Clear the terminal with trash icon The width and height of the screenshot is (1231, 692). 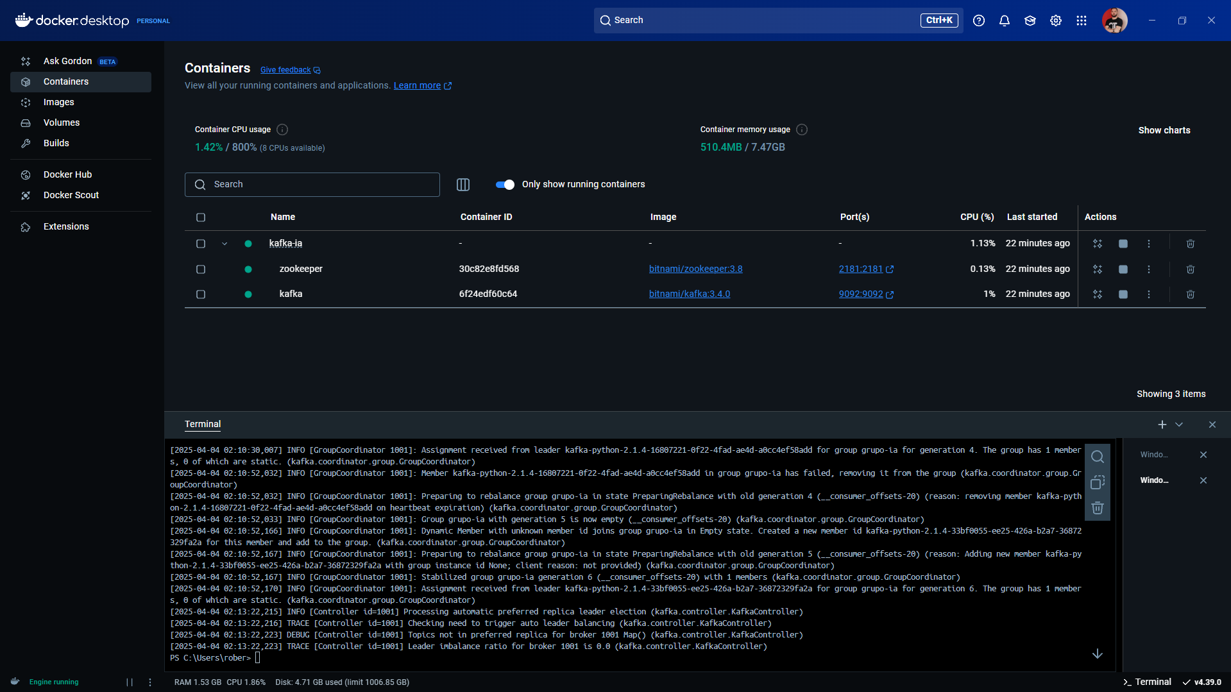click(x=1098, y=508)
